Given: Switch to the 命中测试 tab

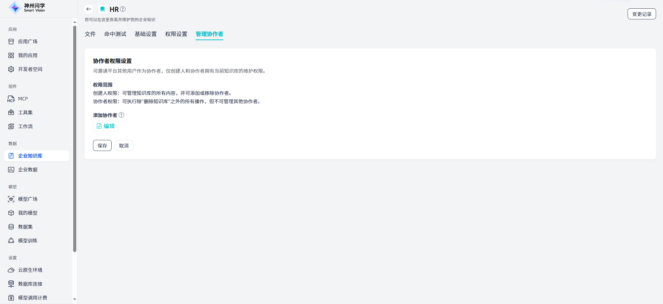Looking at the screenshot, I should click(x=115, y=34).
